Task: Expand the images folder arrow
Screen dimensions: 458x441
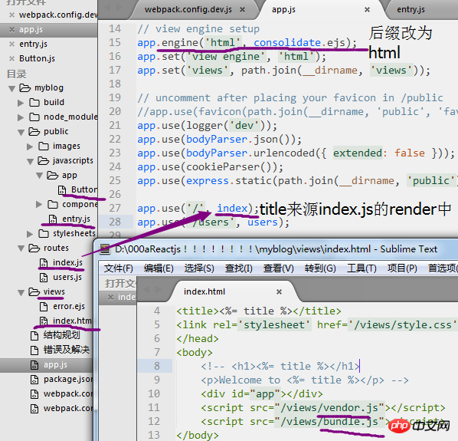Action: 30,146
